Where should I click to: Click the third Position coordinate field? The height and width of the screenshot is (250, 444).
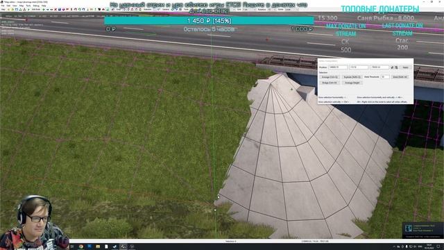pyautogui.click(x=379, y=67)
